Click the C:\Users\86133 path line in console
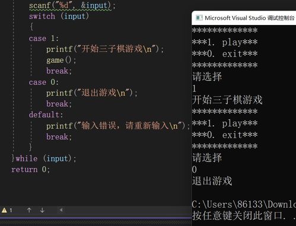 point(244,204)
